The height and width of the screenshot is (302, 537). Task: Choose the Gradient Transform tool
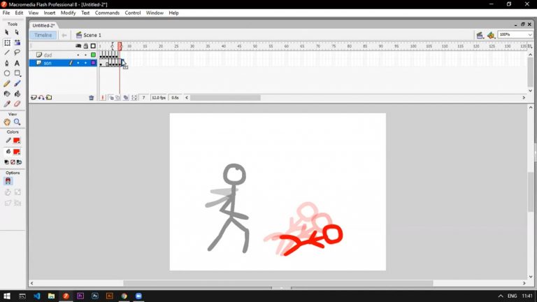pyautogui.click(x=17, y=43)
